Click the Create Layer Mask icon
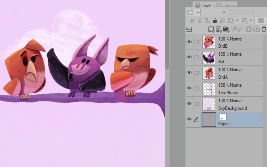The width and height of the screenshot is (267, 167). pos(249,29)
